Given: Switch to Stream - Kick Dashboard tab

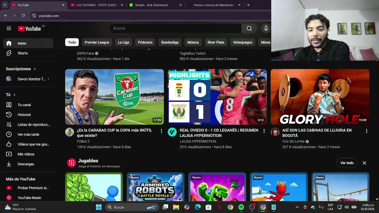Looking at the screenshot, I should tap(156, 5).
